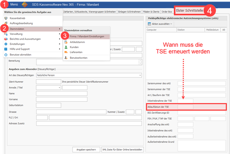This screenshot has width=230, height=154.
Task: Click the Auftragsbearbeitung icon in menu
Action: 5,23
